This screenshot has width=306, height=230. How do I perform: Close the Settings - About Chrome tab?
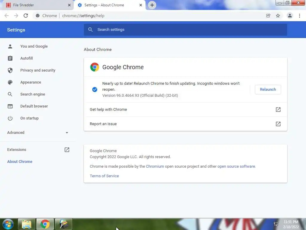(141, 5)
